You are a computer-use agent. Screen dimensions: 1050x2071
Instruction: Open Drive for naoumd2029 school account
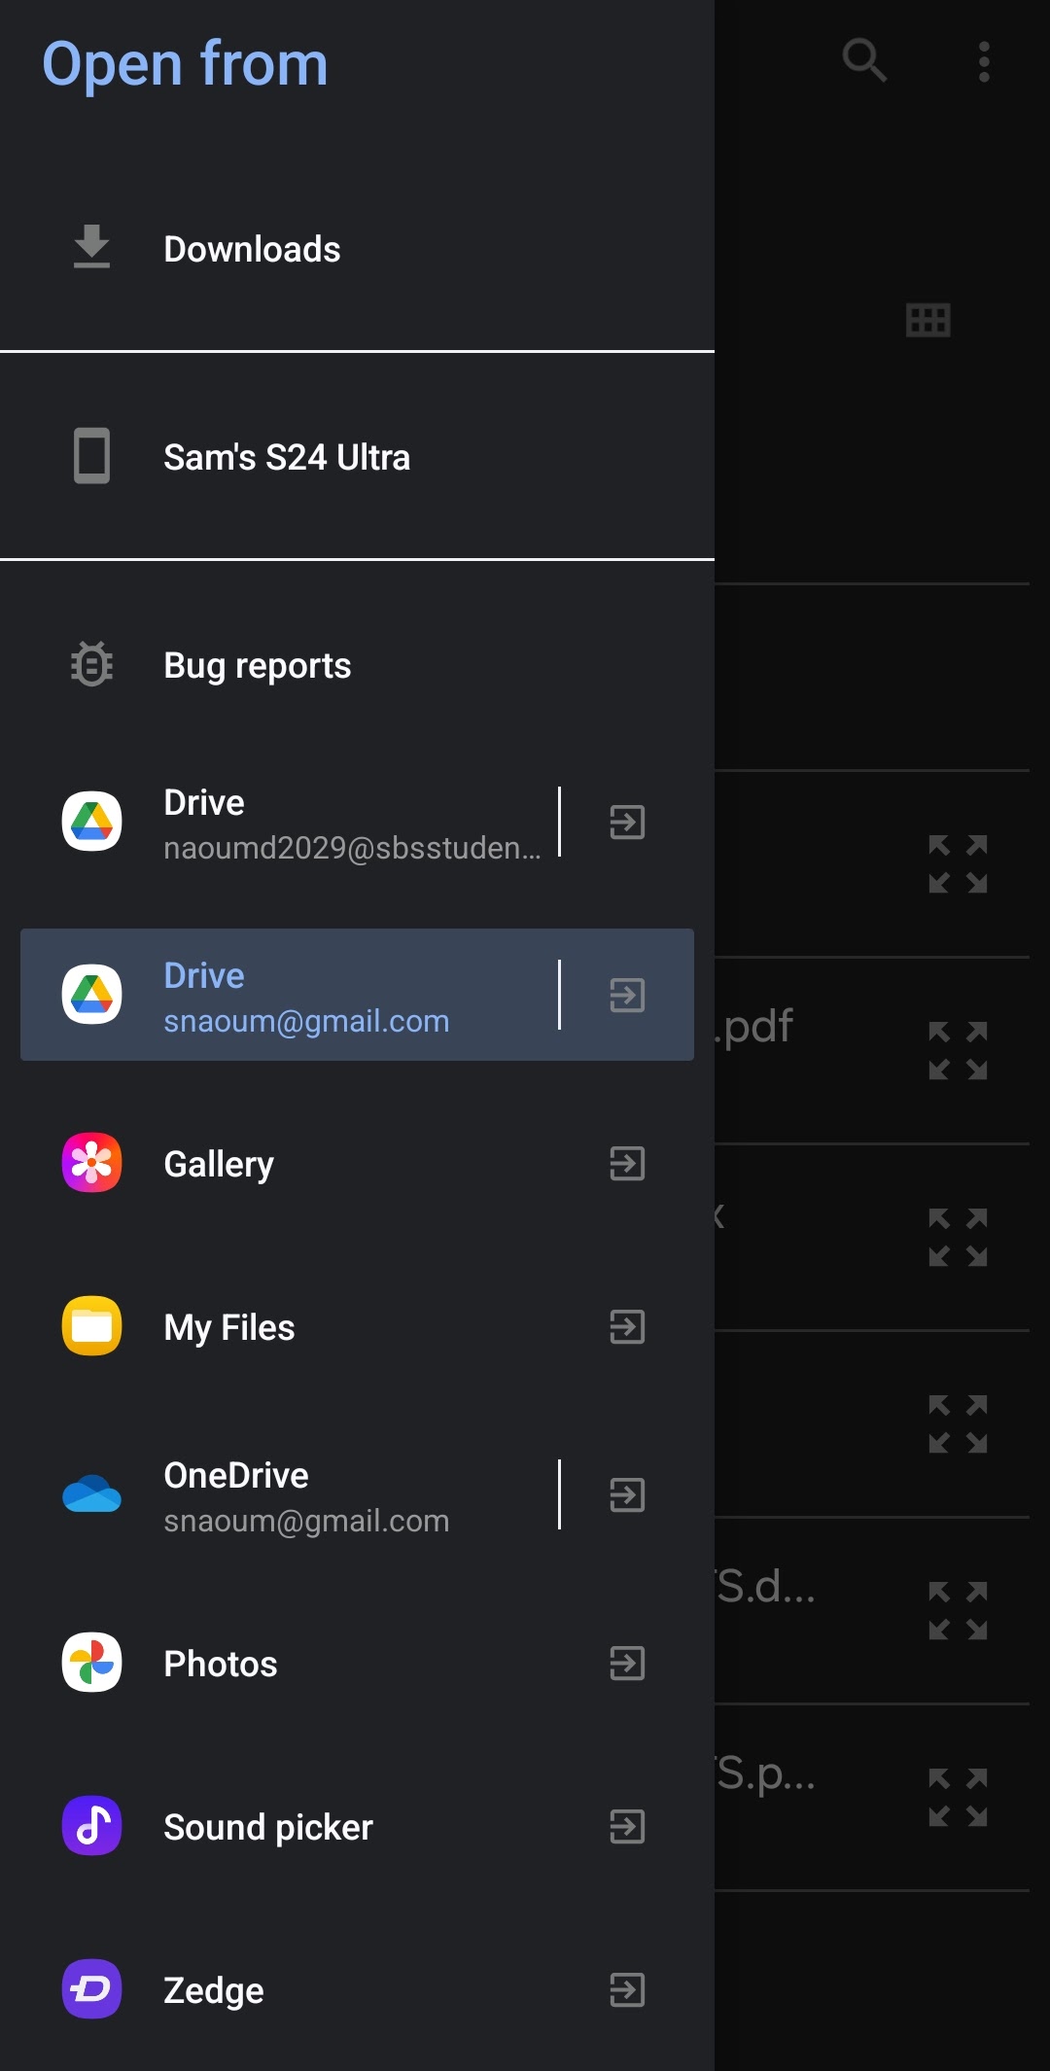282,823
